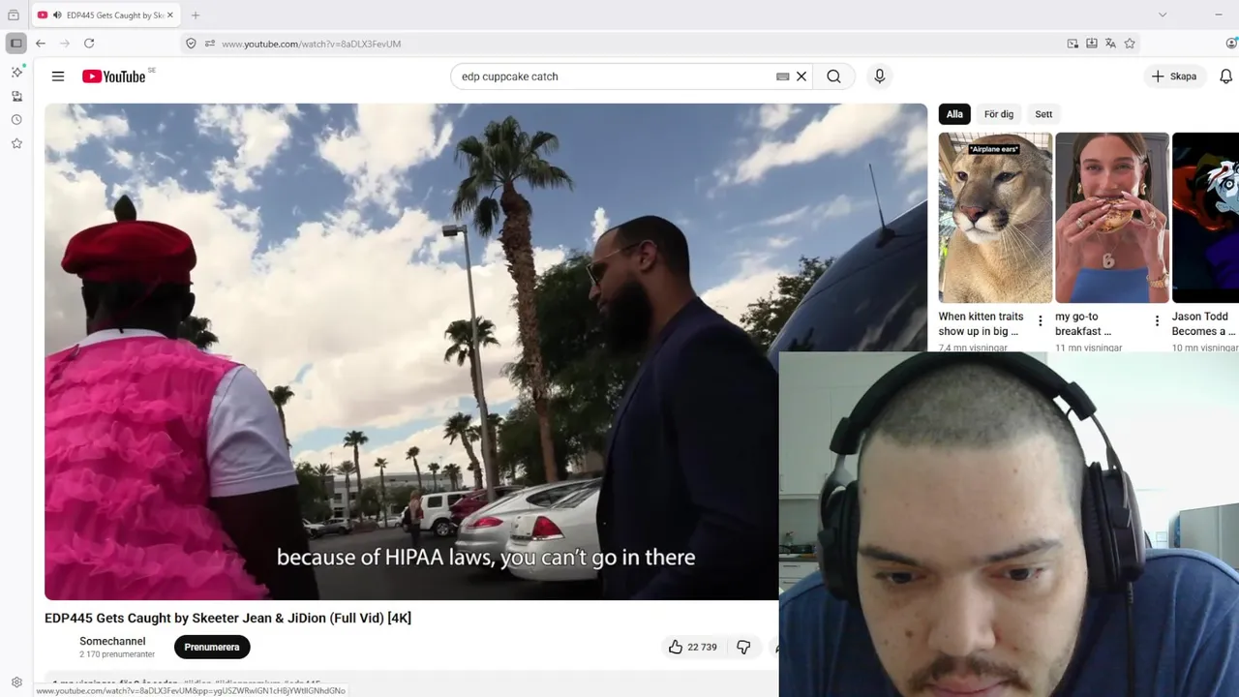Open YouTube notifications bell
Viewport: 1239px width, 697px height.
(1225, 76)
